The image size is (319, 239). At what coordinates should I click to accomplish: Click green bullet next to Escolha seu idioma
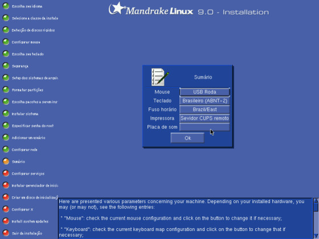click(x=6, y=6)
